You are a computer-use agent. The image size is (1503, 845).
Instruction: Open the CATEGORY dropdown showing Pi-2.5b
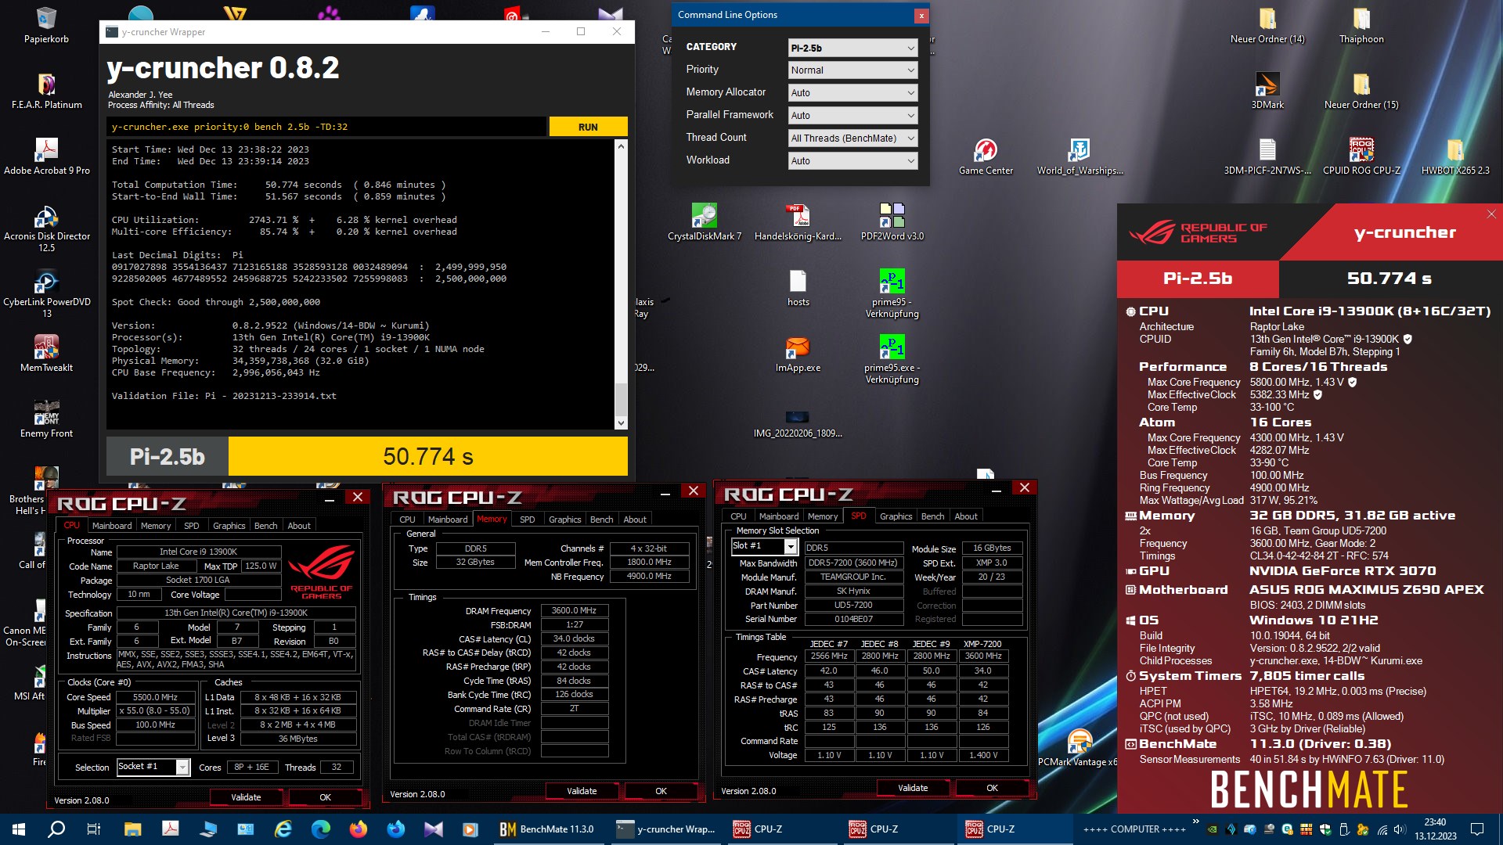click(852, 48)
